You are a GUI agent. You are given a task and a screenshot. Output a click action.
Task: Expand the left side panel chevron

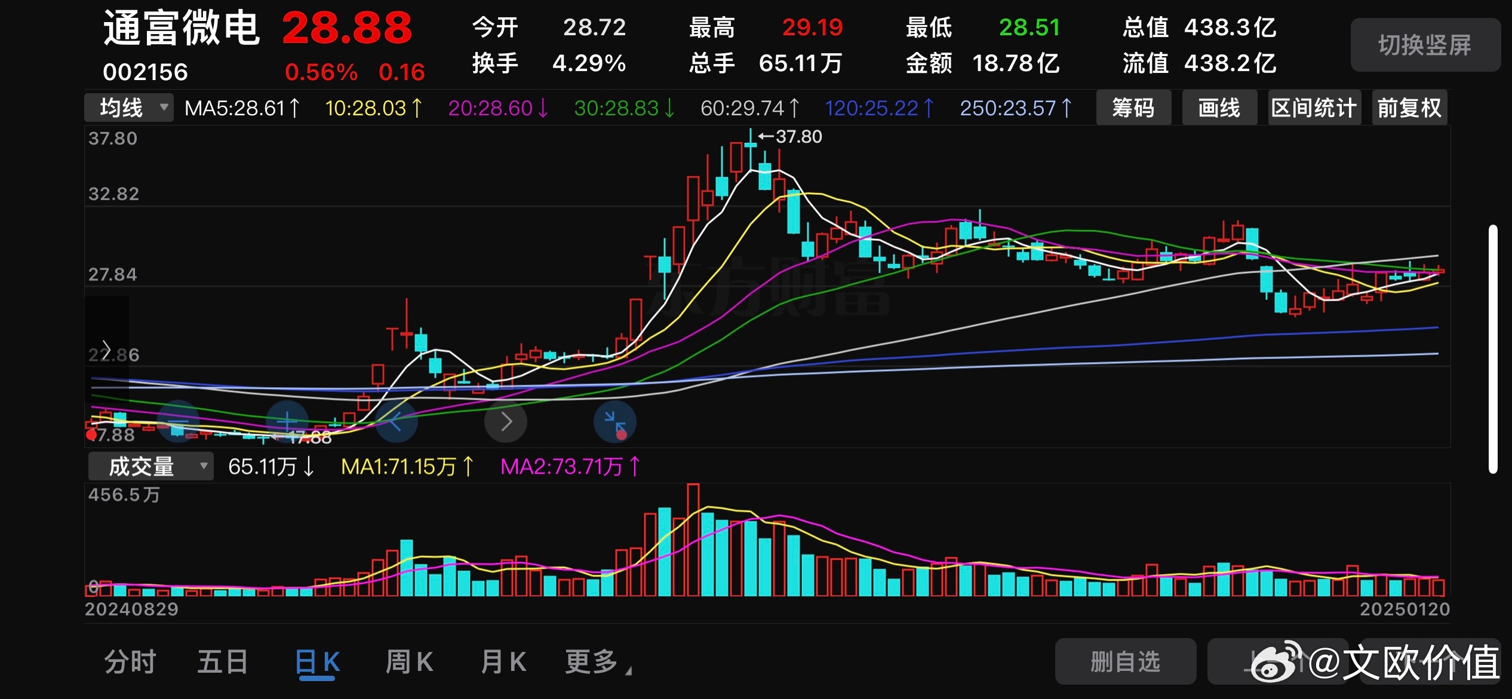tap(106, 349)
